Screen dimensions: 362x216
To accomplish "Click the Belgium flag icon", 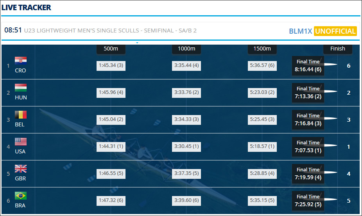I will coord(20,115).
